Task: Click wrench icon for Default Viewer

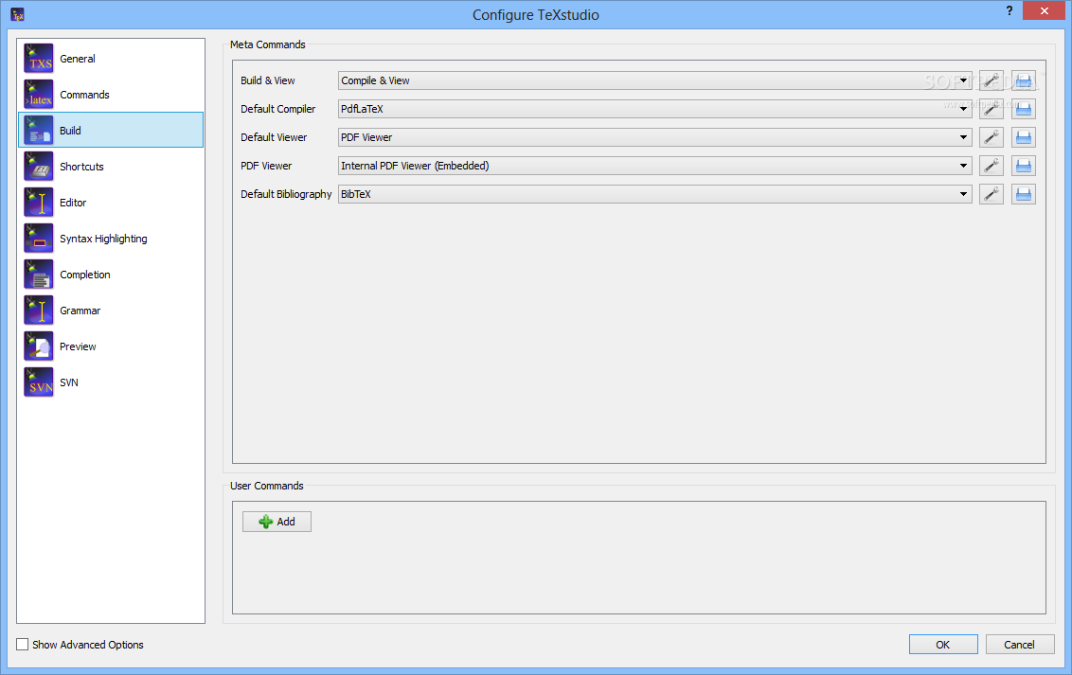Action: (x=992, y=137)
